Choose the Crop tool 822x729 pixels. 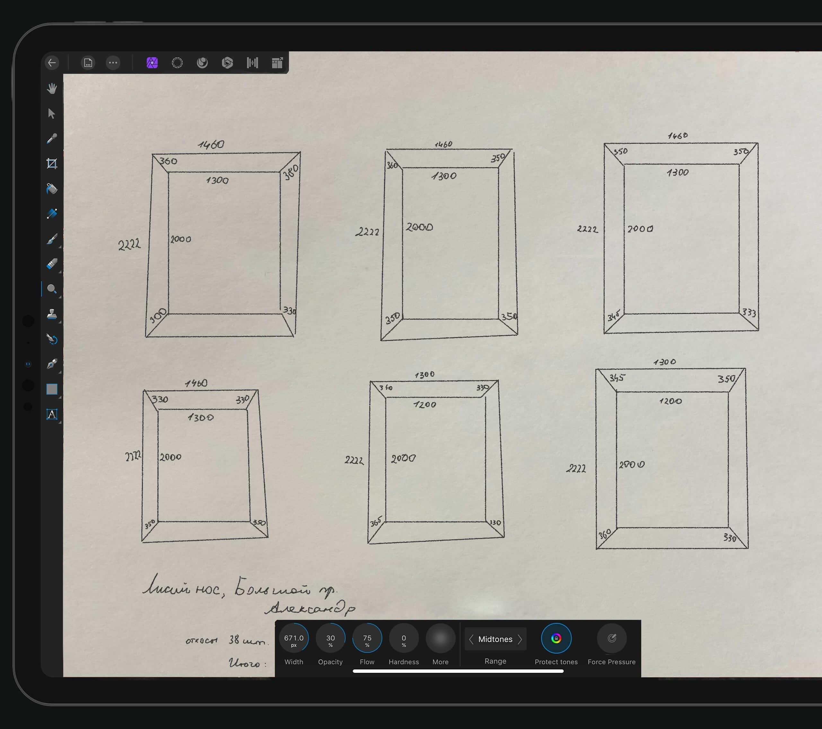pyautogui.click(x=52, y=164)
